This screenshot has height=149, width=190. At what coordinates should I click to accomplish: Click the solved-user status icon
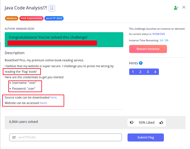tap(176, 8)
